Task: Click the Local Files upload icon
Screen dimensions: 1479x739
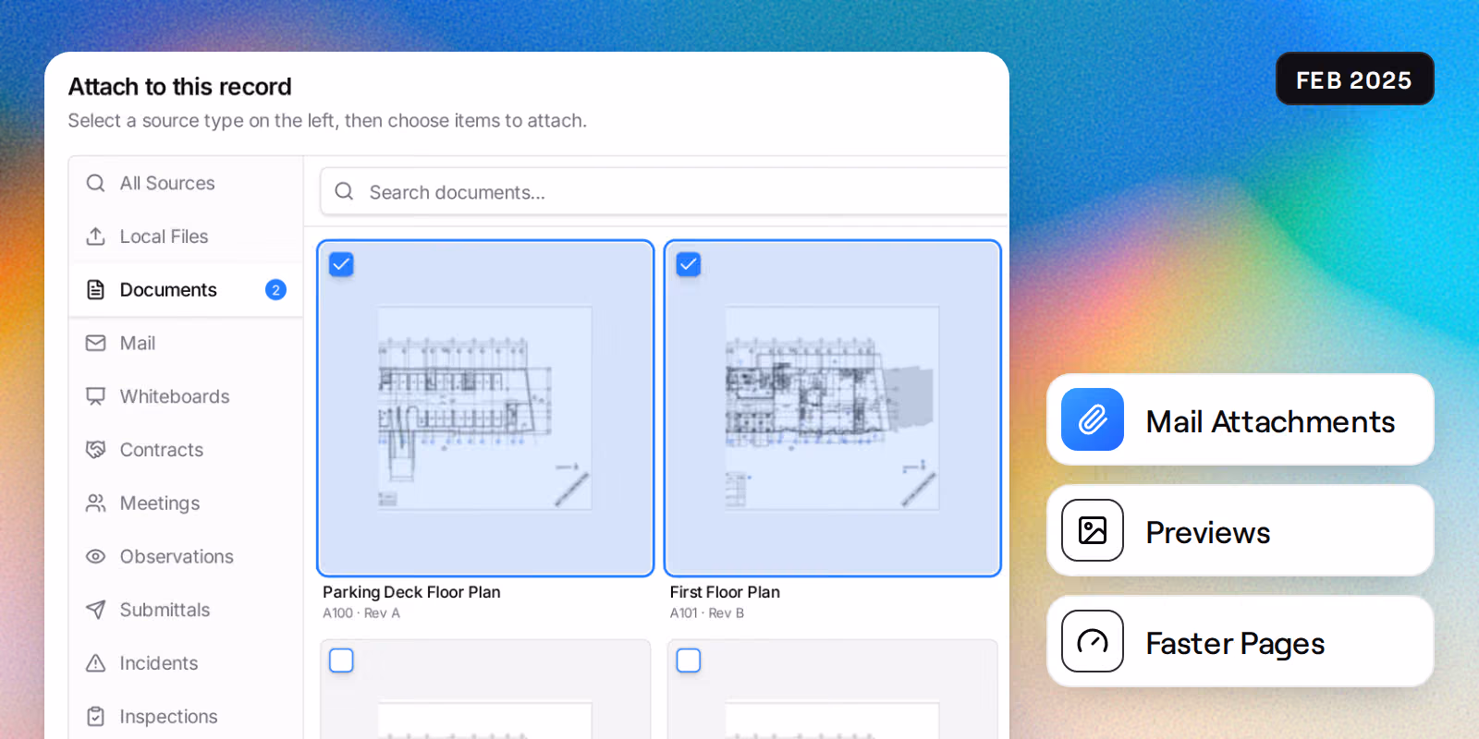Action: (x=95, y=236)
